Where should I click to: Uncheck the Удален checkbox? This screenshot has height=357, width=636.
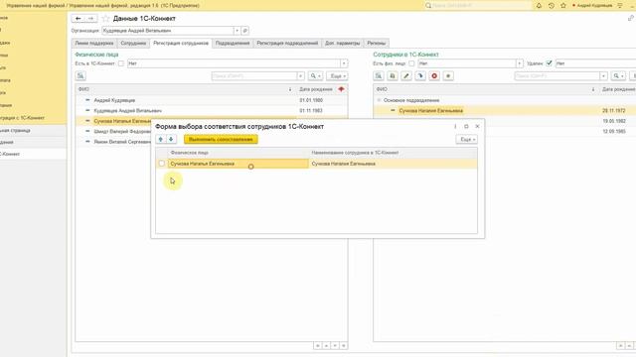tap(549, 63)
